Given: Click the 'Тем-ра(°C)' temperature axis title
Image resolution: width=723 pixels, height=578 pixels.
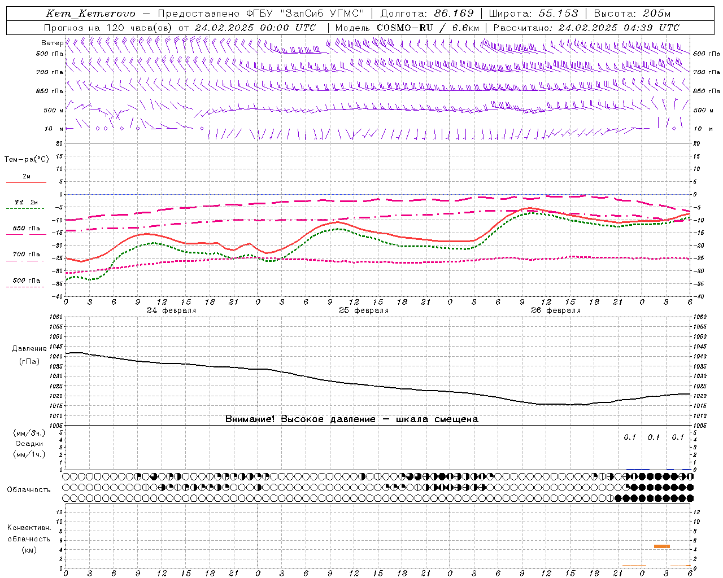Looking at the screenshot, I should 27,160.
